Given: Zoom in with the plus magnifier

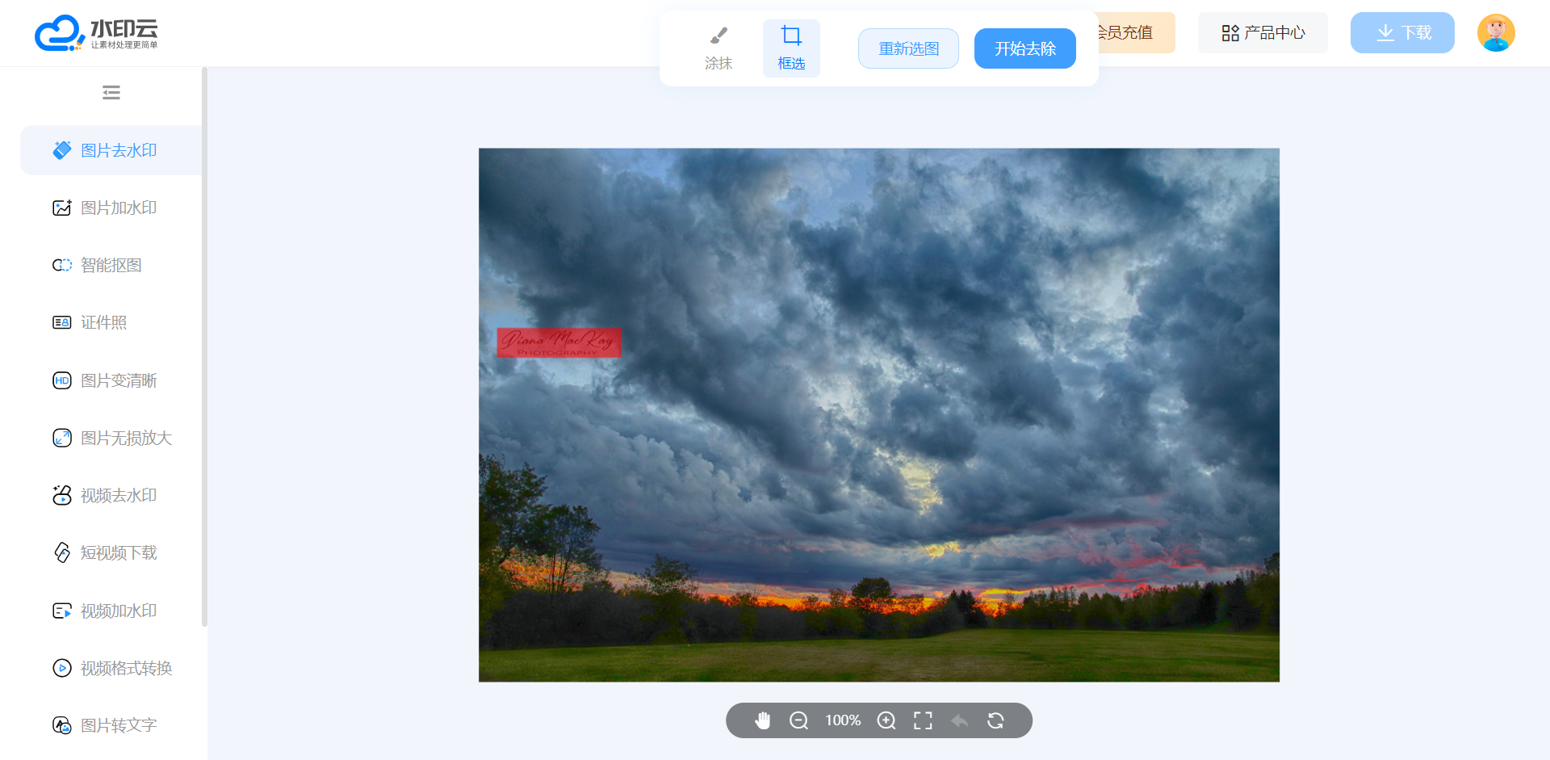Looking at the screenshot, I should pos(886,720).
